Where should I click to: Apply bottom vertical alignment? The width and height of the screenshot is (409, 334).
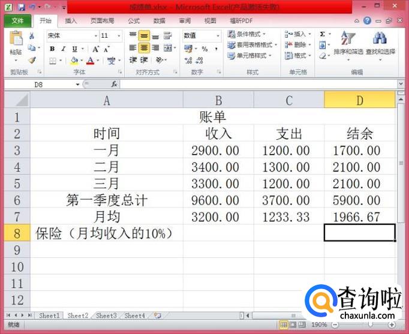155,36
